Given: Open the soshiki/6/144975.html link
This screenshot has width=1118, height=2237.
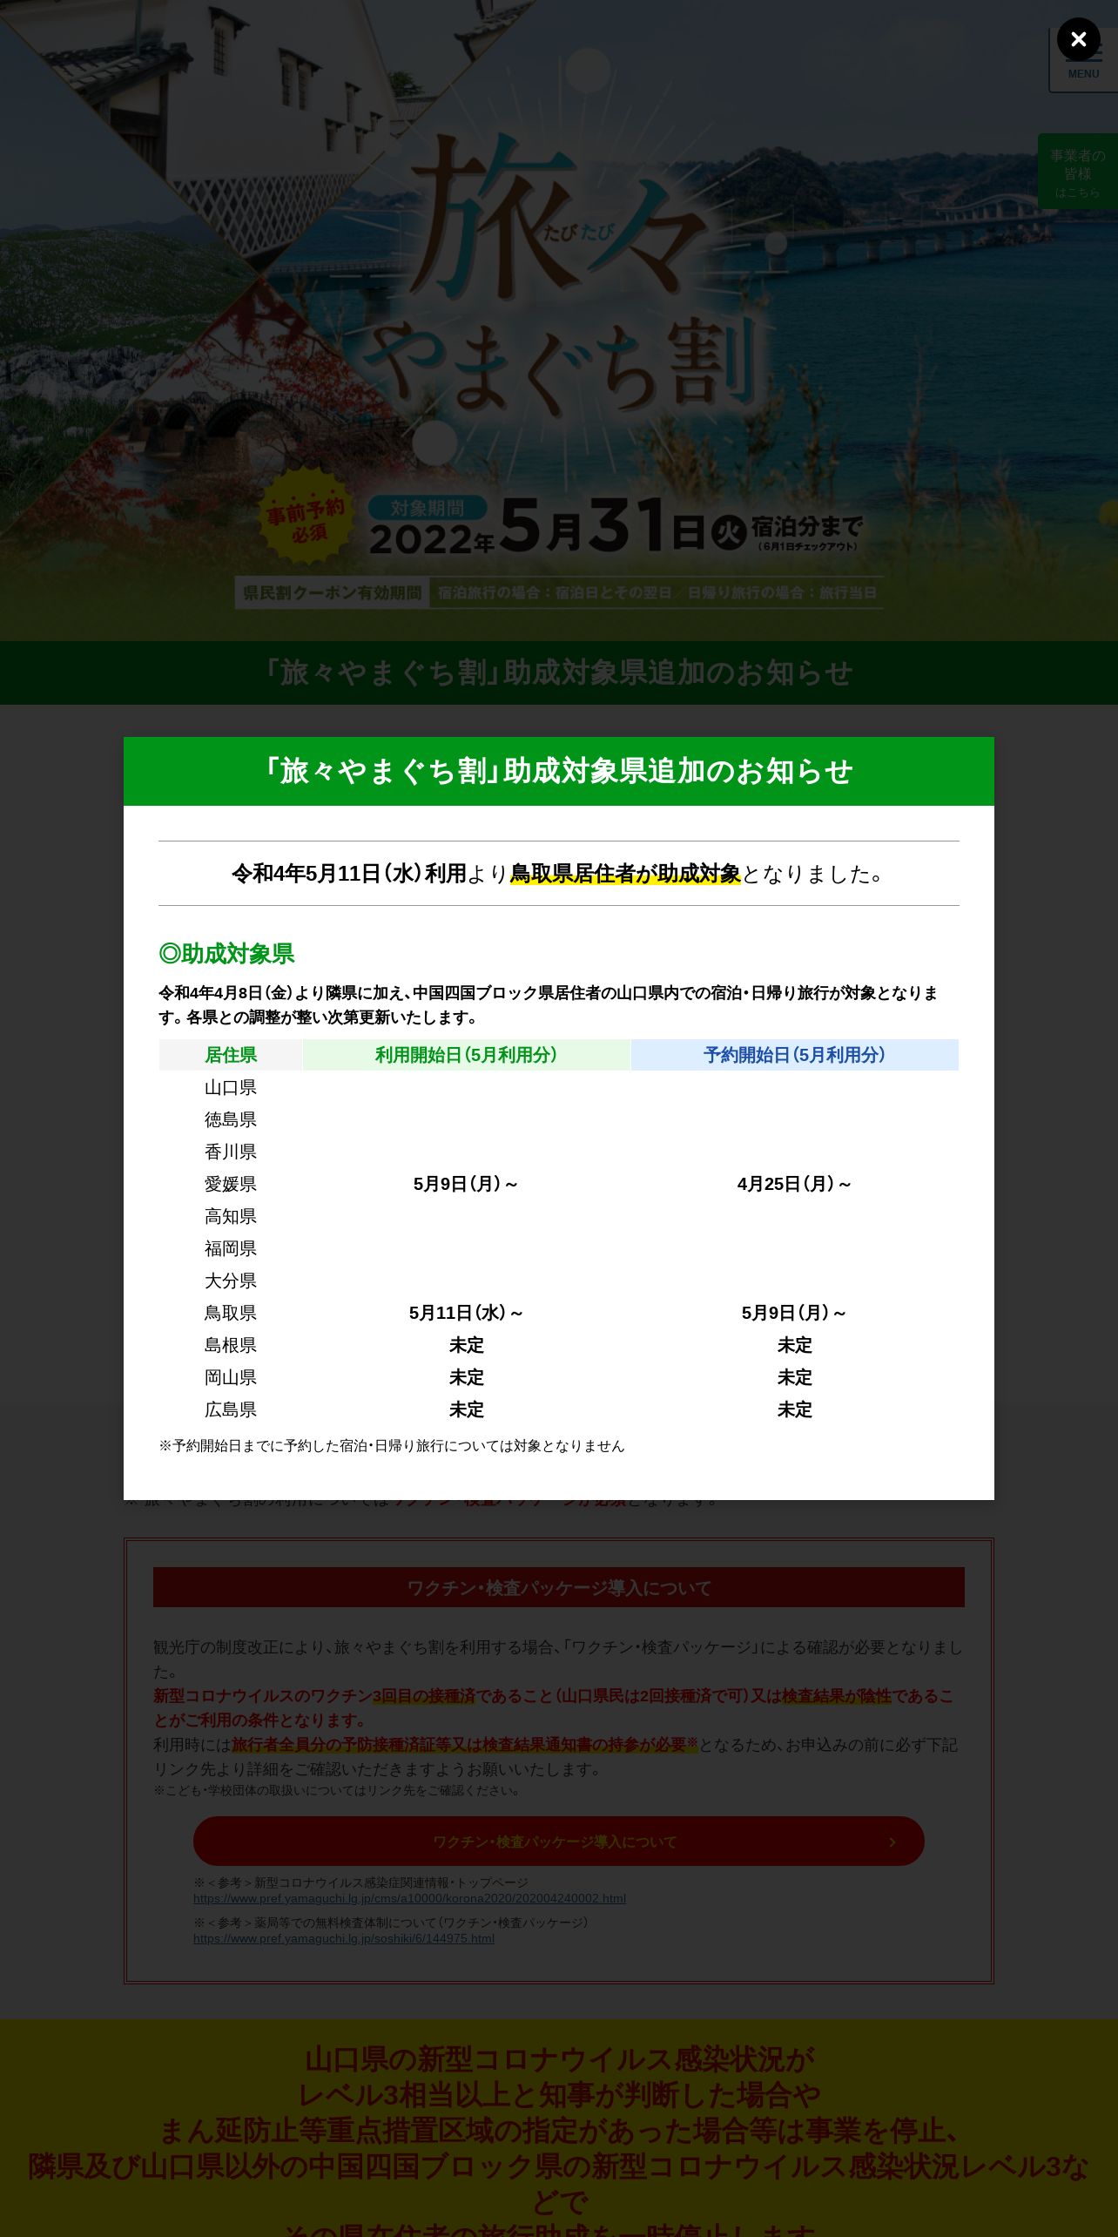Looking at the screenshot, I should tap(344, 1939).
